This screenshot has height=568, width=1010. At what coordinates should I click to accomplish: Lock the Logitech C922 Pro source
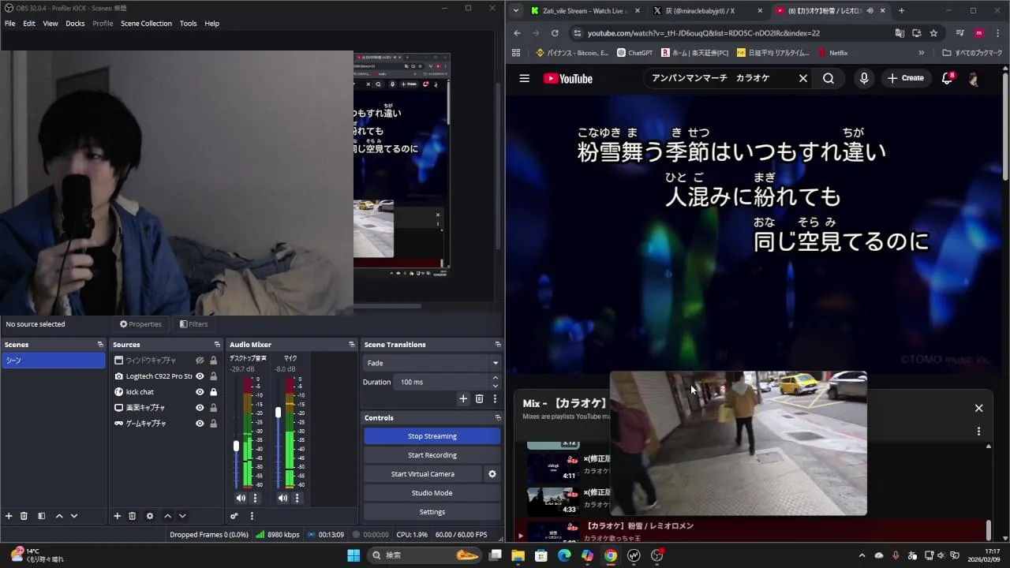tap(213, 376)
